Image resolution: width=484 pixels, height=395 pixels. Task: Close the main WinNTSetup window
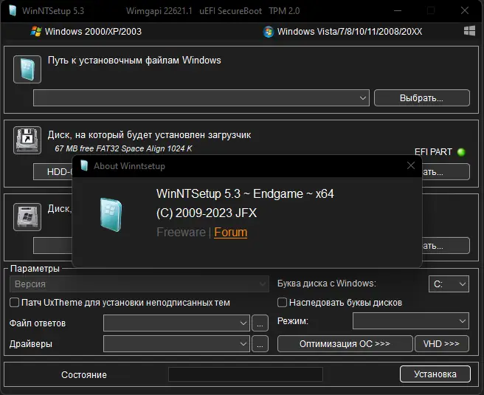tap(465, 11)
